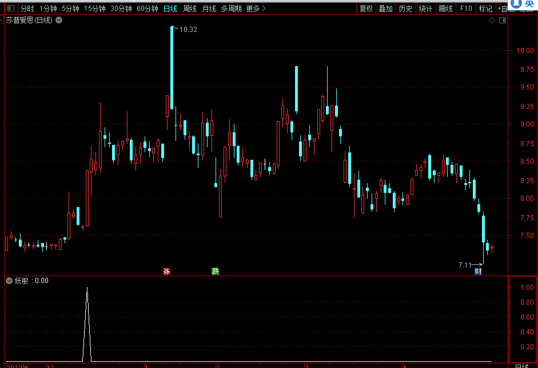
Task: Switch to 分时 intraday view
Action: [27, 9]
